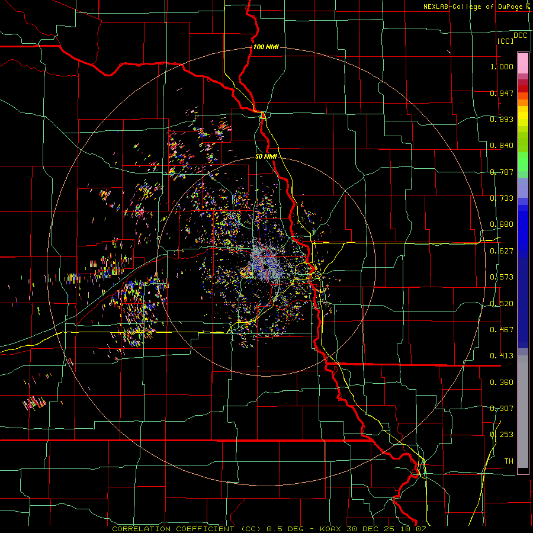Click the gray segment of the color bar
Screen dimensions: 533x533
pos(523,412)
